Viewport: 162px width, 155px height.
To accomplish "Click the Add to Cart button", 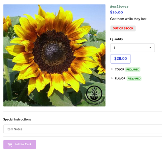I will point(19,144).
